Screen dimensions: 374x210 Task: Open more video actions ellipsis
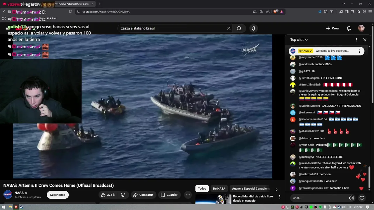tap(188, 195)
